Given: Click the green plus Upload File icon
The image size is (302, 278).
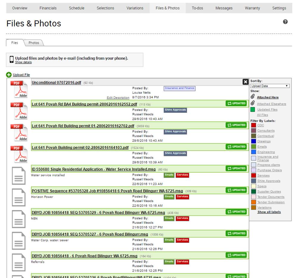Looking at the screenshot, I should pyautogui.click(x=9, y=75).
